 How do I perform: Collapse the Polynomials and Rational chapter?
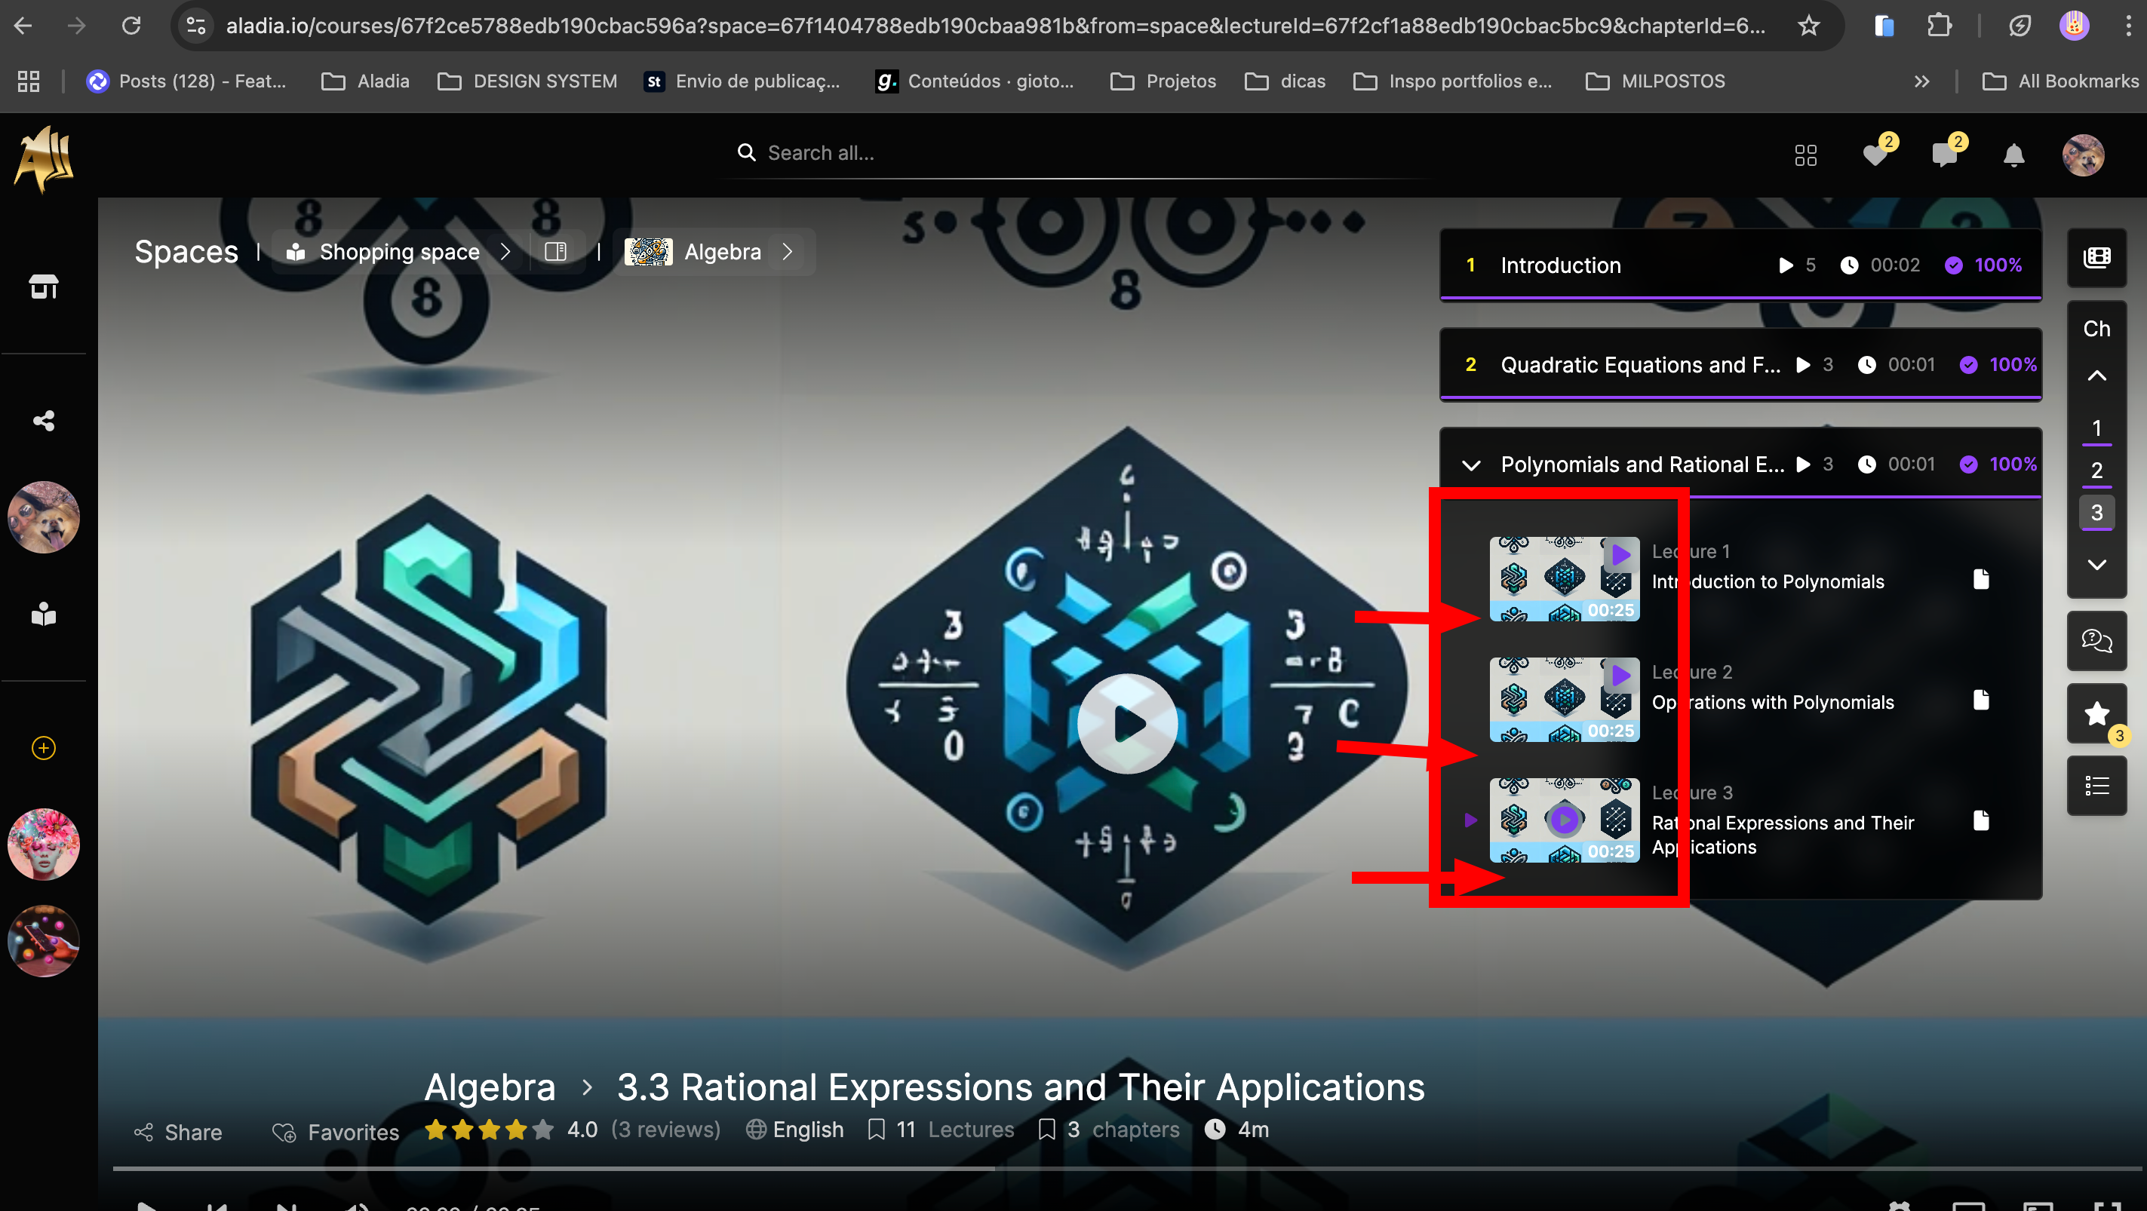tap(1471, 464)
